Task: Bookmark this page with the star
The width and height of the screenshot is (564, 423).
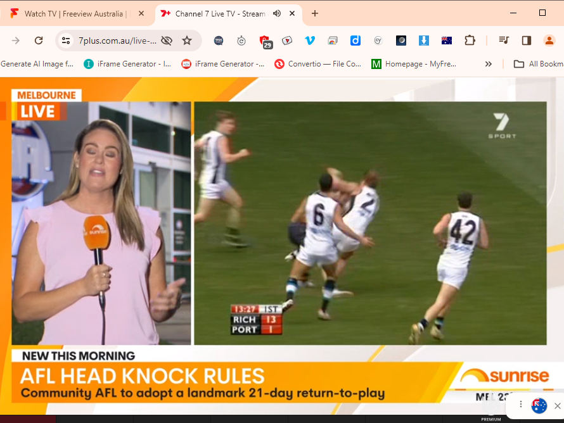Action: (x=187, y=41)
